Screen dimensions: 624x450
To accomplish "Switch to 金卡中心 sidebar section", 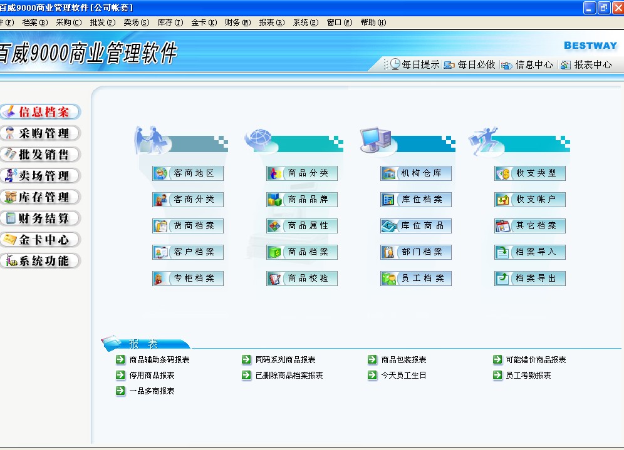I will (x=41, y=240).
